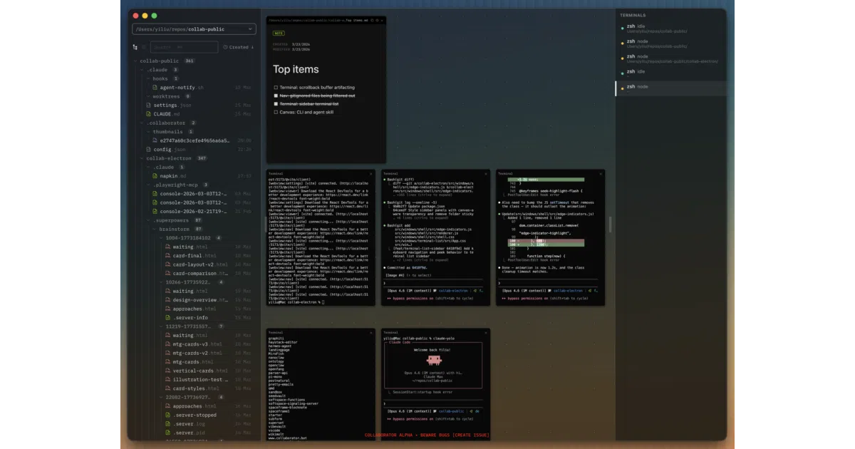Select the first zsh idle terminal entry
The height and width of the screenshot is (449, 855).
click(x=670, y=29)
